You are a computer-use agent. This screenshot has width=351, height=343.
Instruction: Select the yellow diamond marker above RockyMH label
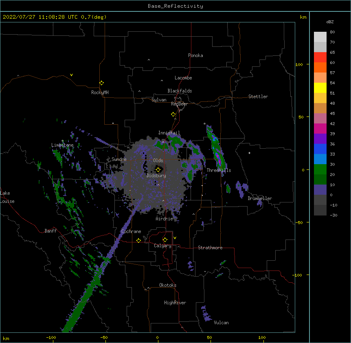pos(101,83)
